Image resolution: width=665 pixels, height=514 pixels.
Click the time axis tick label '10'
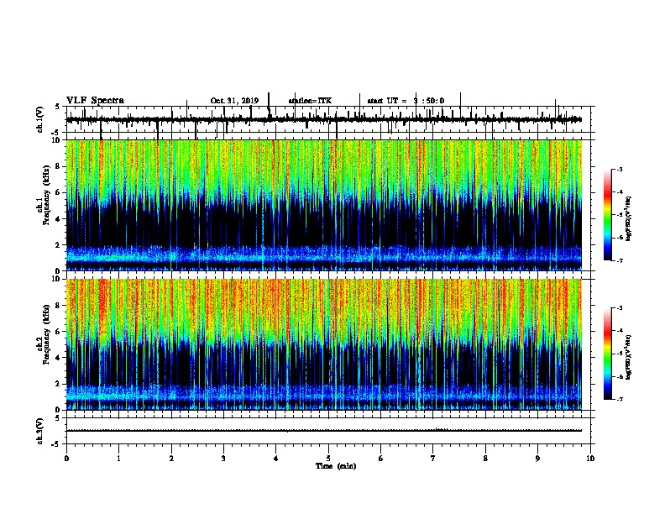point(590,459)
